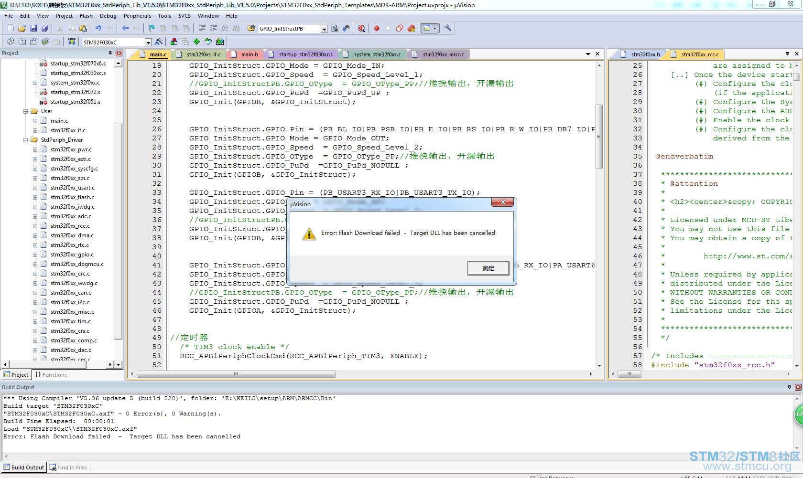Switch to Functions panel tab

51,375
